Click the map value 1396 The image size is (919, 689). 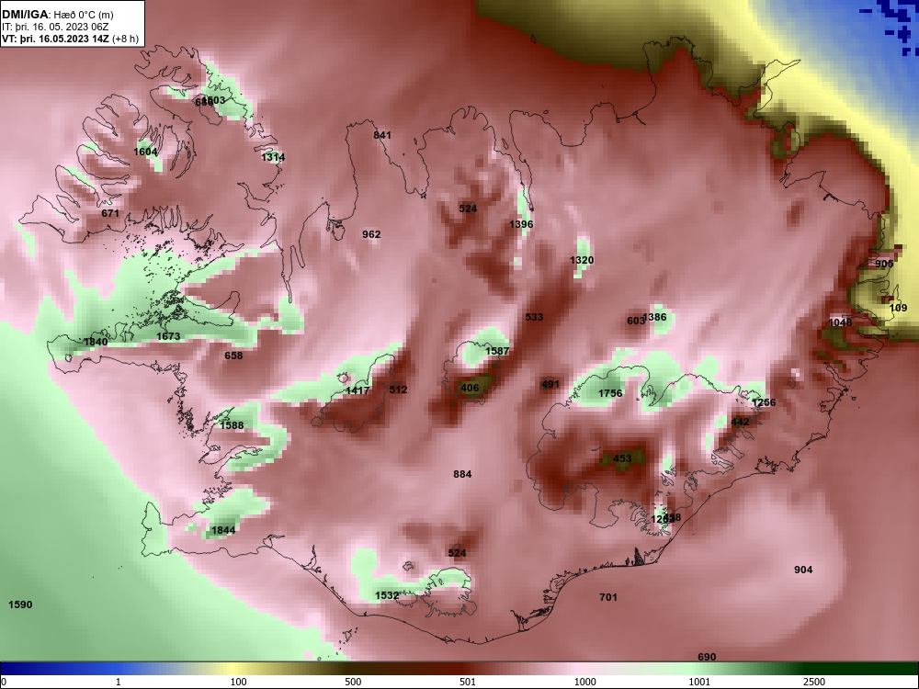[x=521, y=224]
